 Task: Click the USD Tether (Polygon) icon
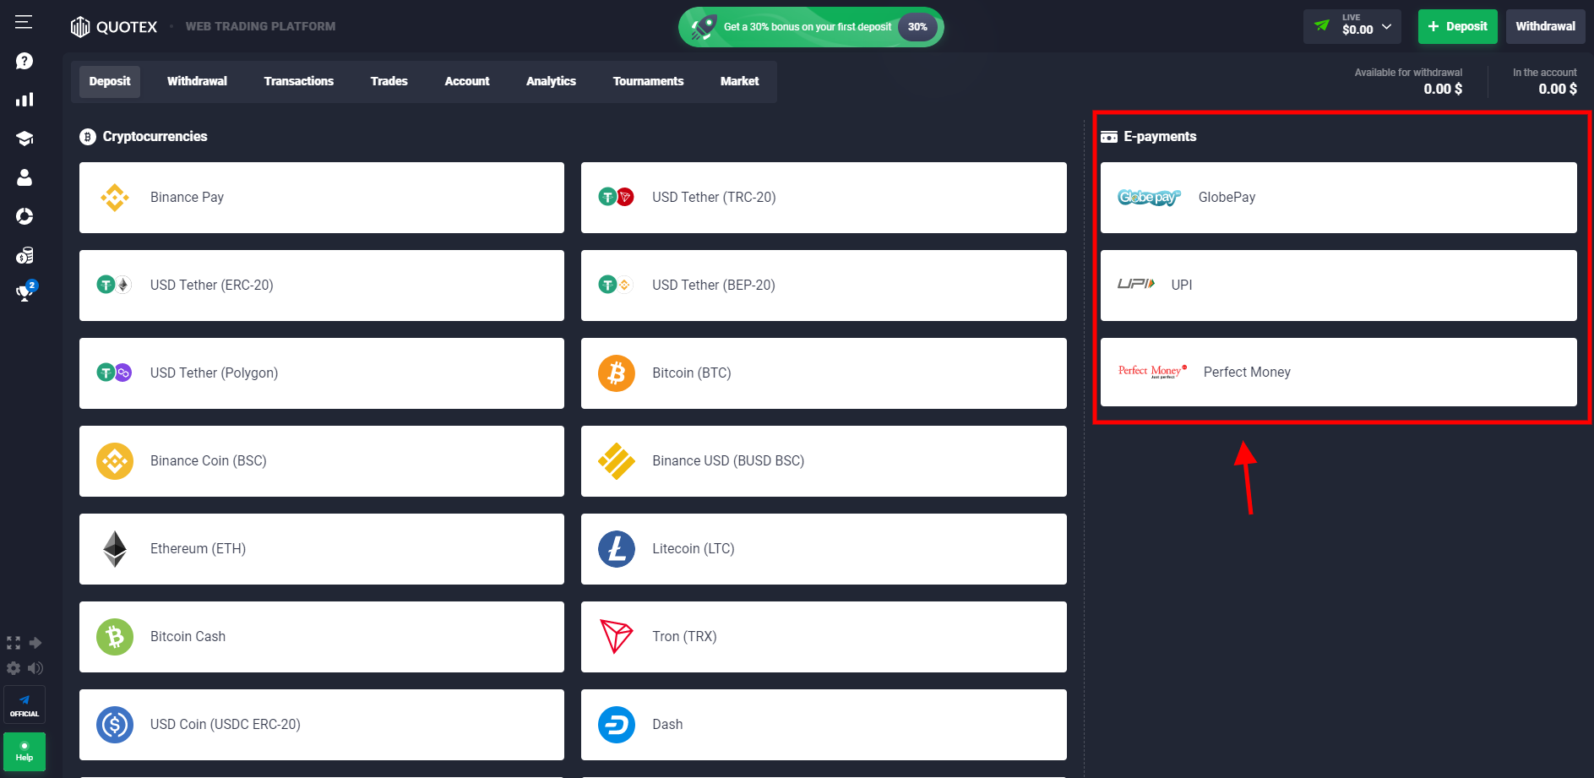(x=114, y=373)
